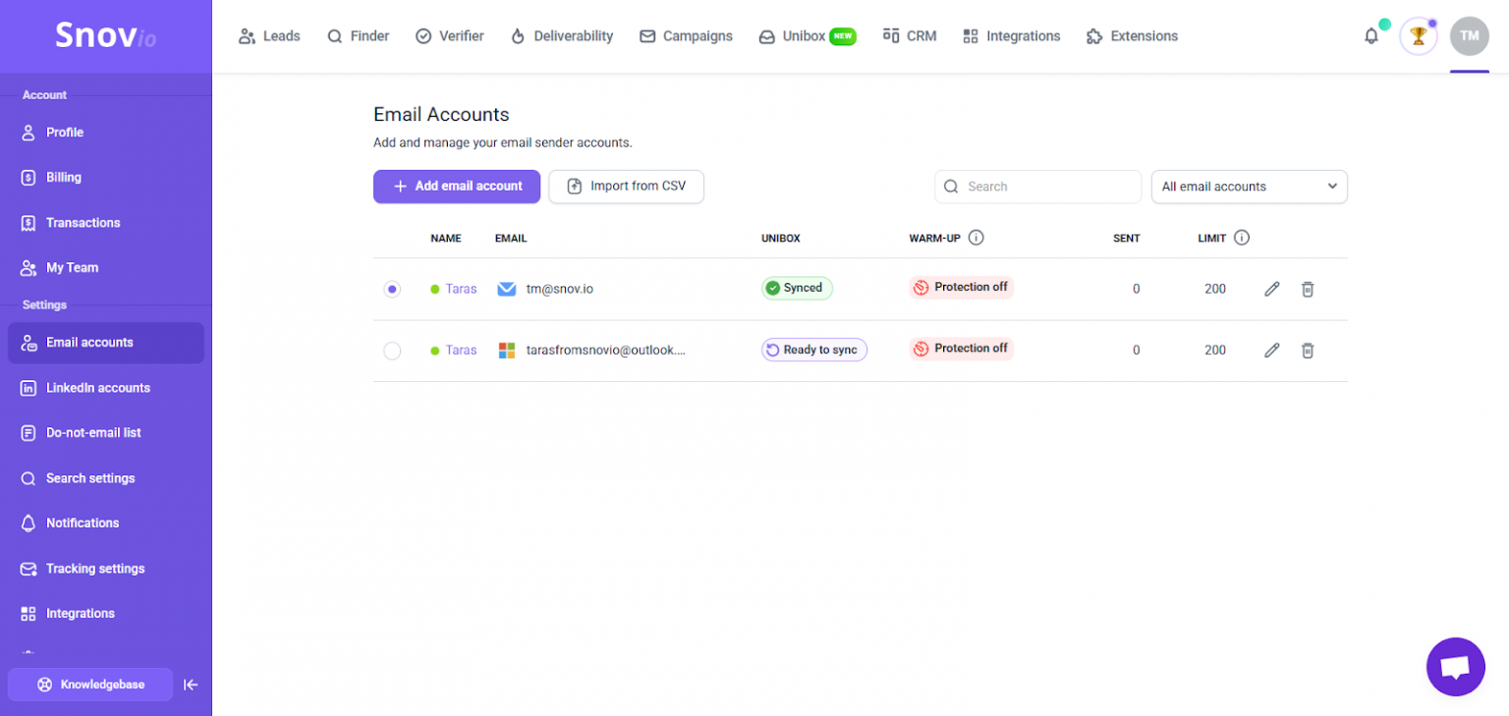Open Email accounts in sidebar

pos(106,343)
